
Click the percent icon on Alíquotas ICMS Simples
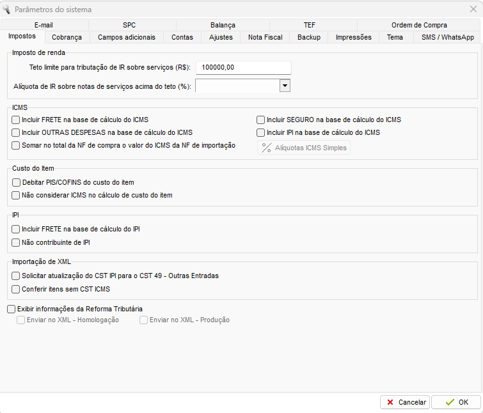point(267,148)
